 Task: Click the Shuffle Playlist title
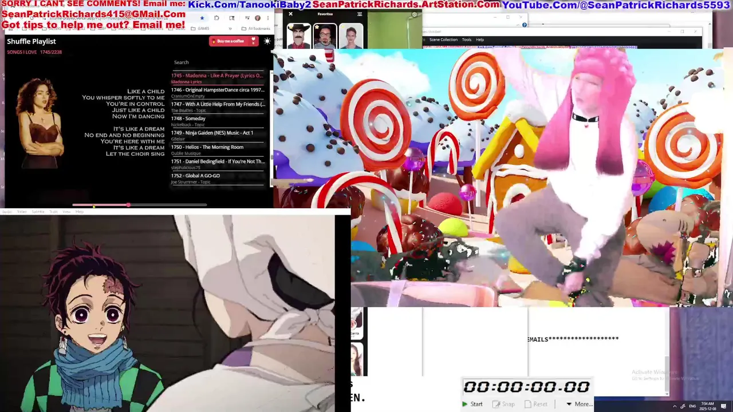(x=31, y=41)
